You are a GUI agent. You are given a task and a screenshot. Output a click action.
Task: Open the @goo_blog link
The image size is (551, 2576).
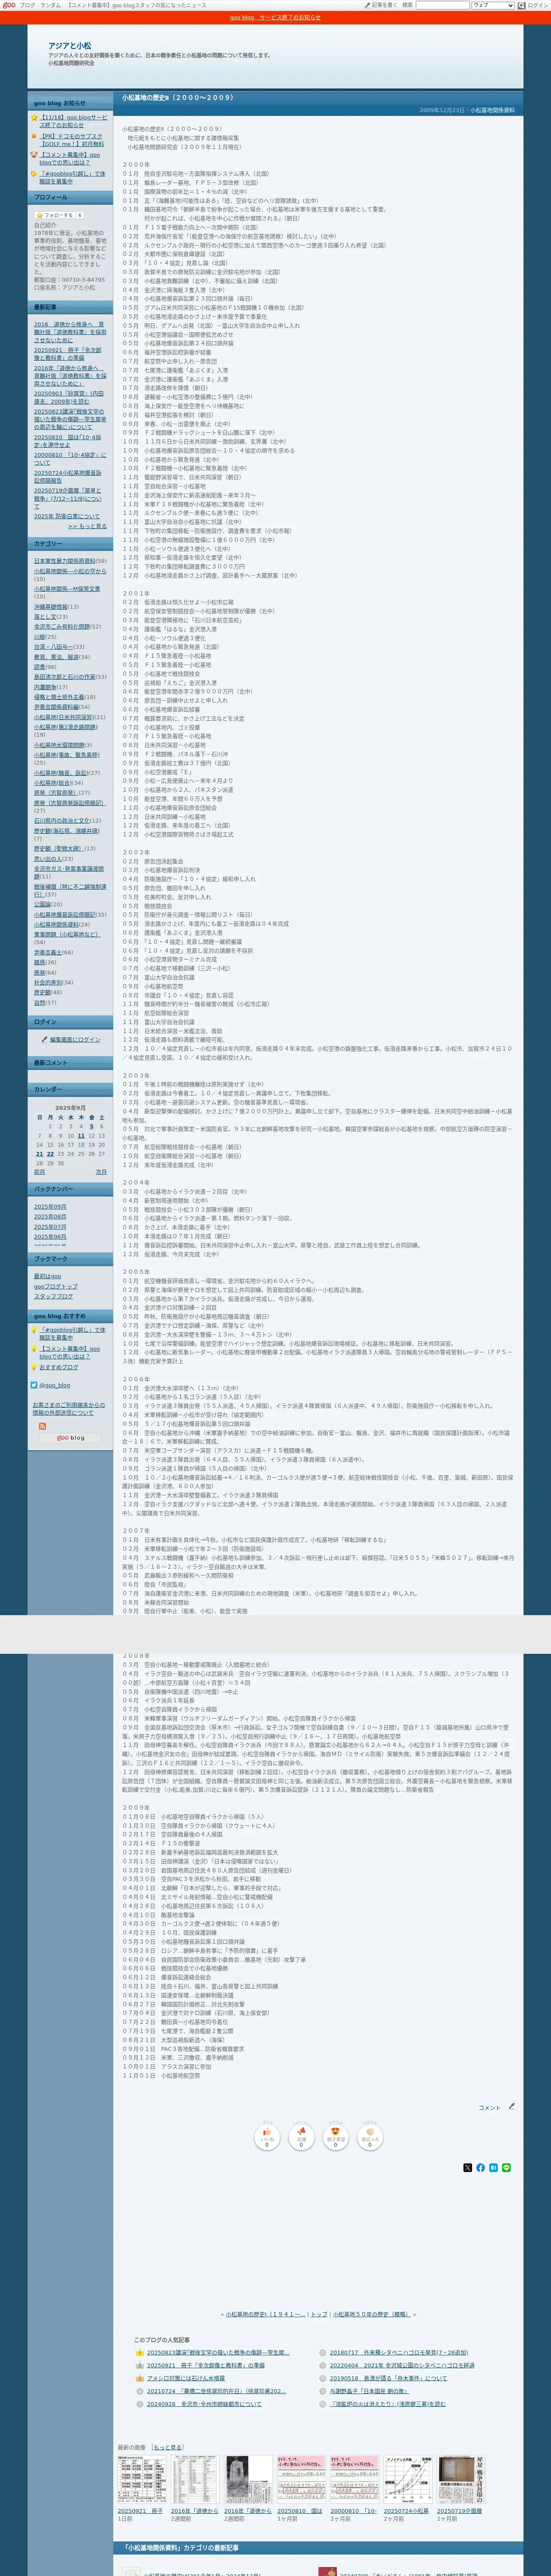55,1385
